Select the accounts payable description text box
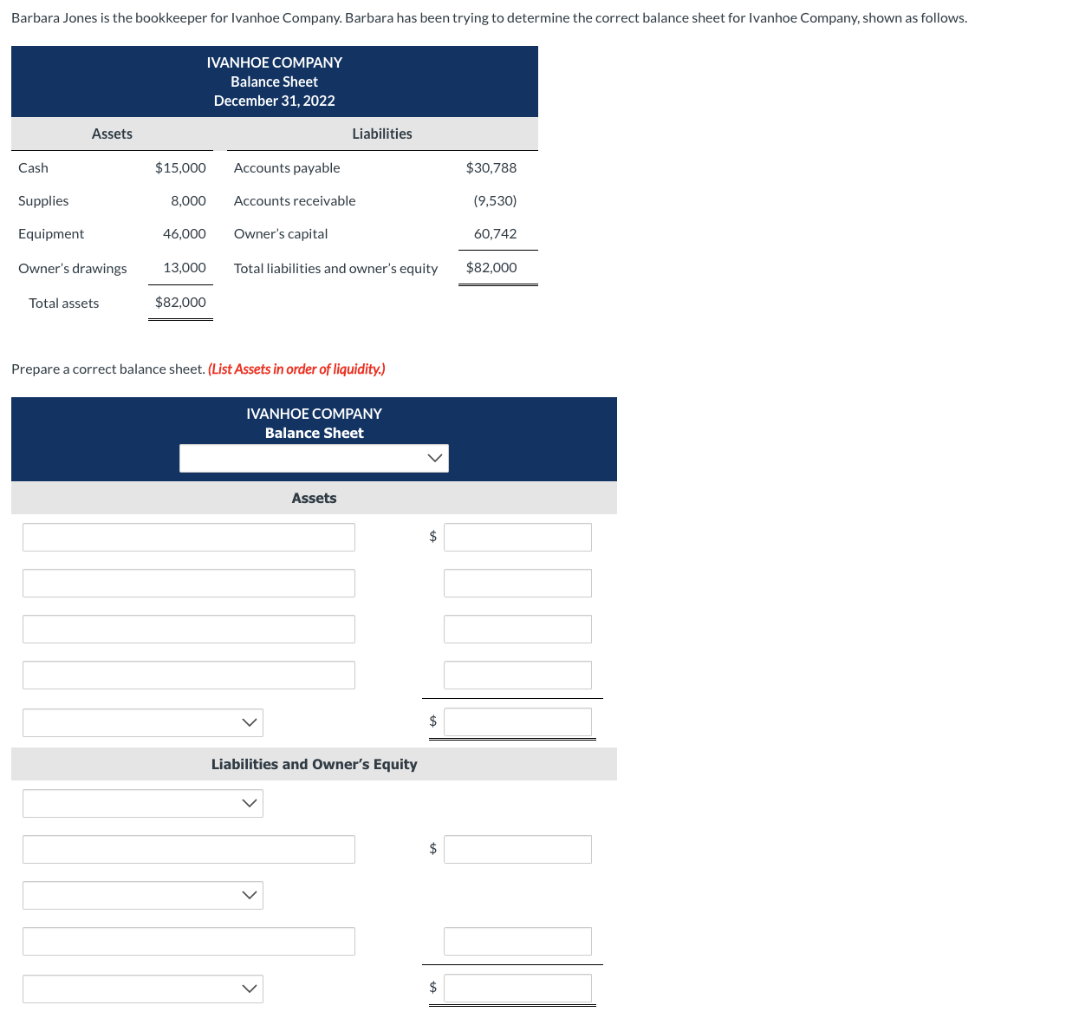This screenshot has height=1025, width=1066. pos(188,849)
